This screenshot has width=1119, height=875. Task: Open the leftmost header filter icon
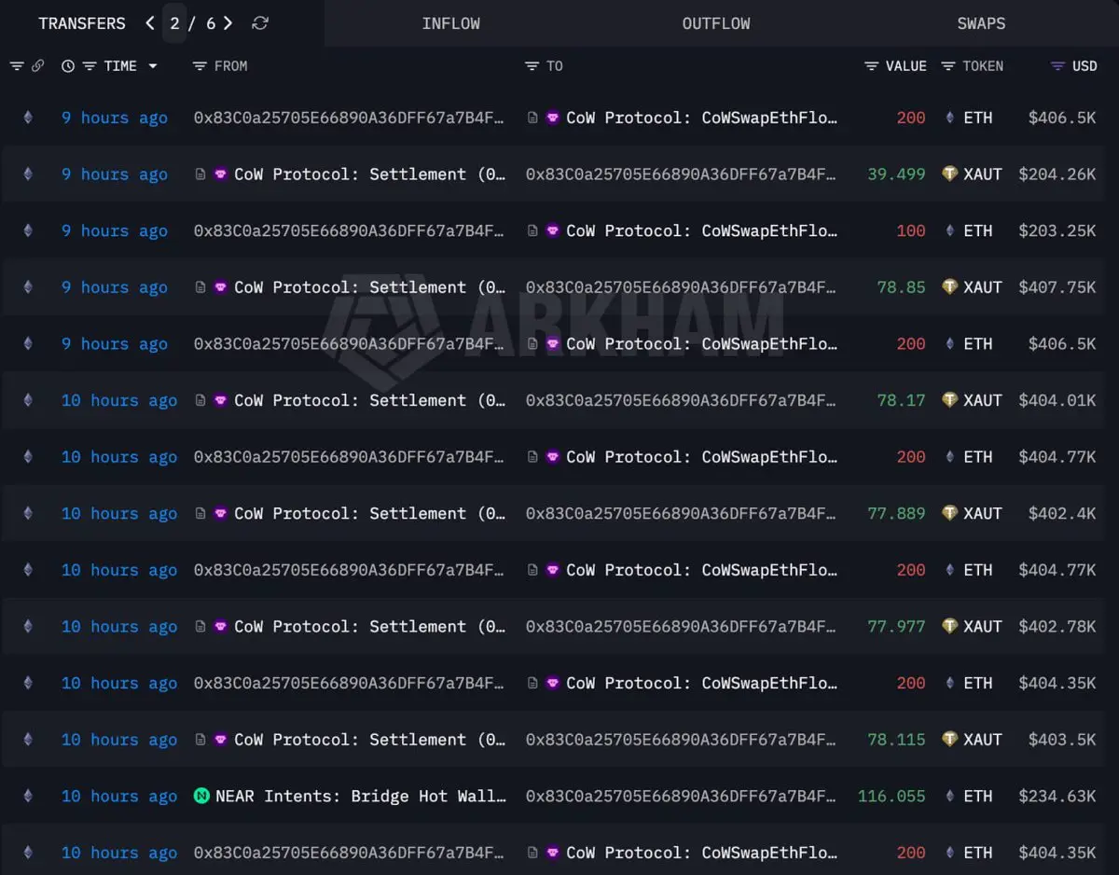17,66
